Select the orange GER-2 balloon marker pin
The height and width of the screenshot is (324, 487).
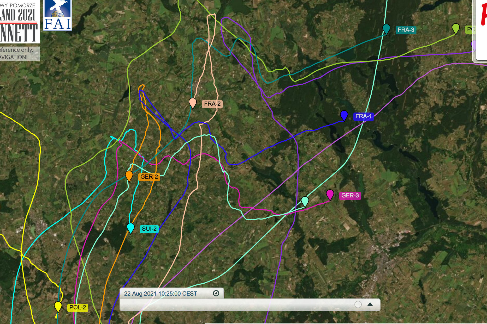[129, 175]
